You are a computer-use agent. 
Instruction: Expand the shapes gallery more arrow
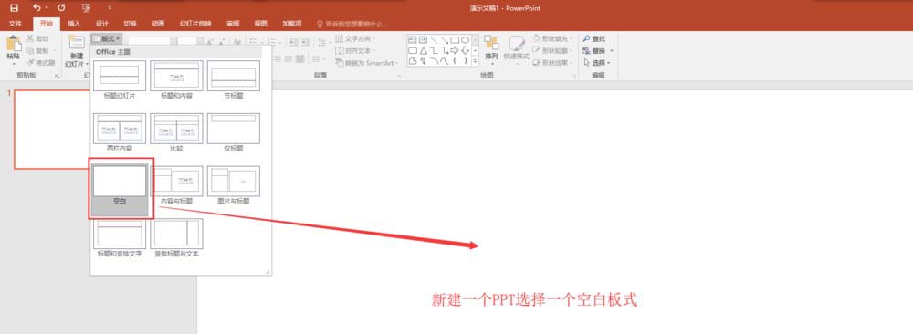coord(475,60)
